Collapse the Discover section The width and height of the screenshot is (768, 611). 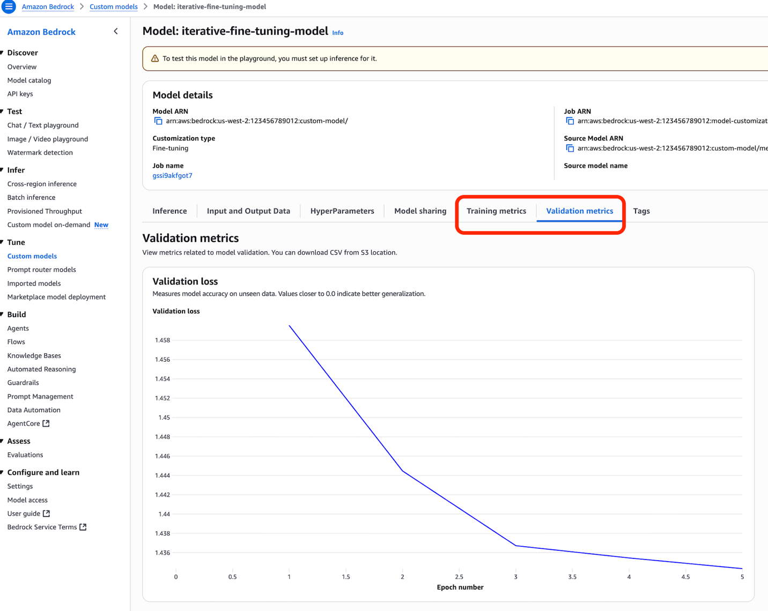(3, 53)
